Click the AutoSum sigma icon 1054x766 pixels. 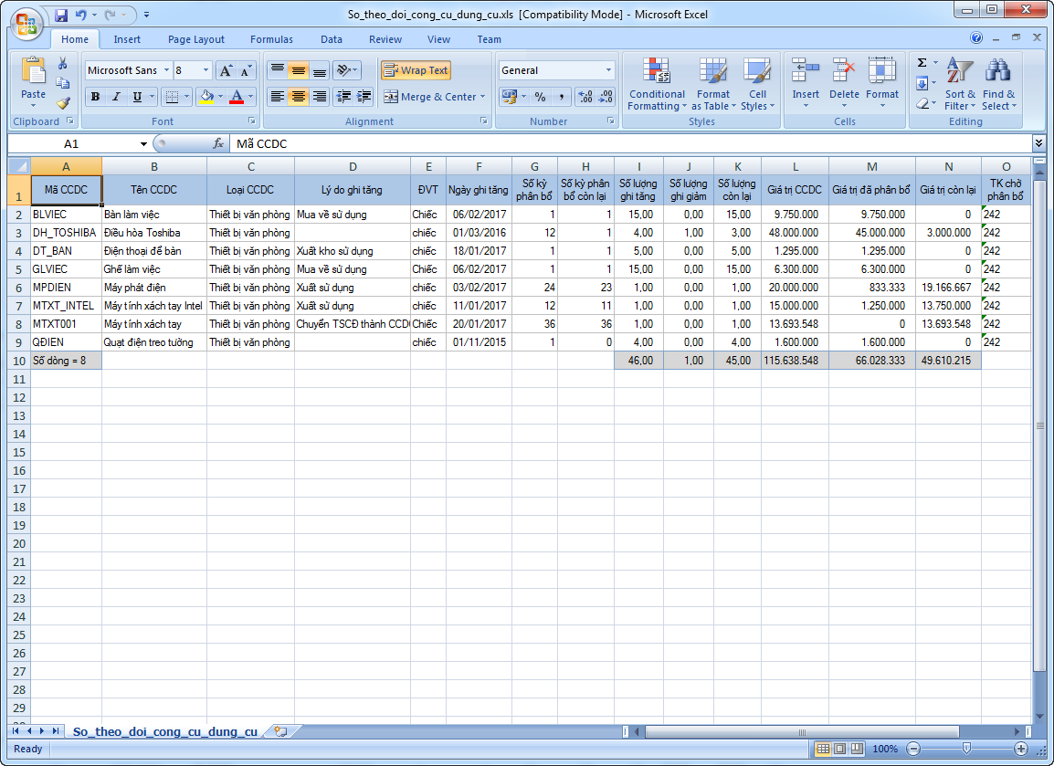(x=922, y=63)
